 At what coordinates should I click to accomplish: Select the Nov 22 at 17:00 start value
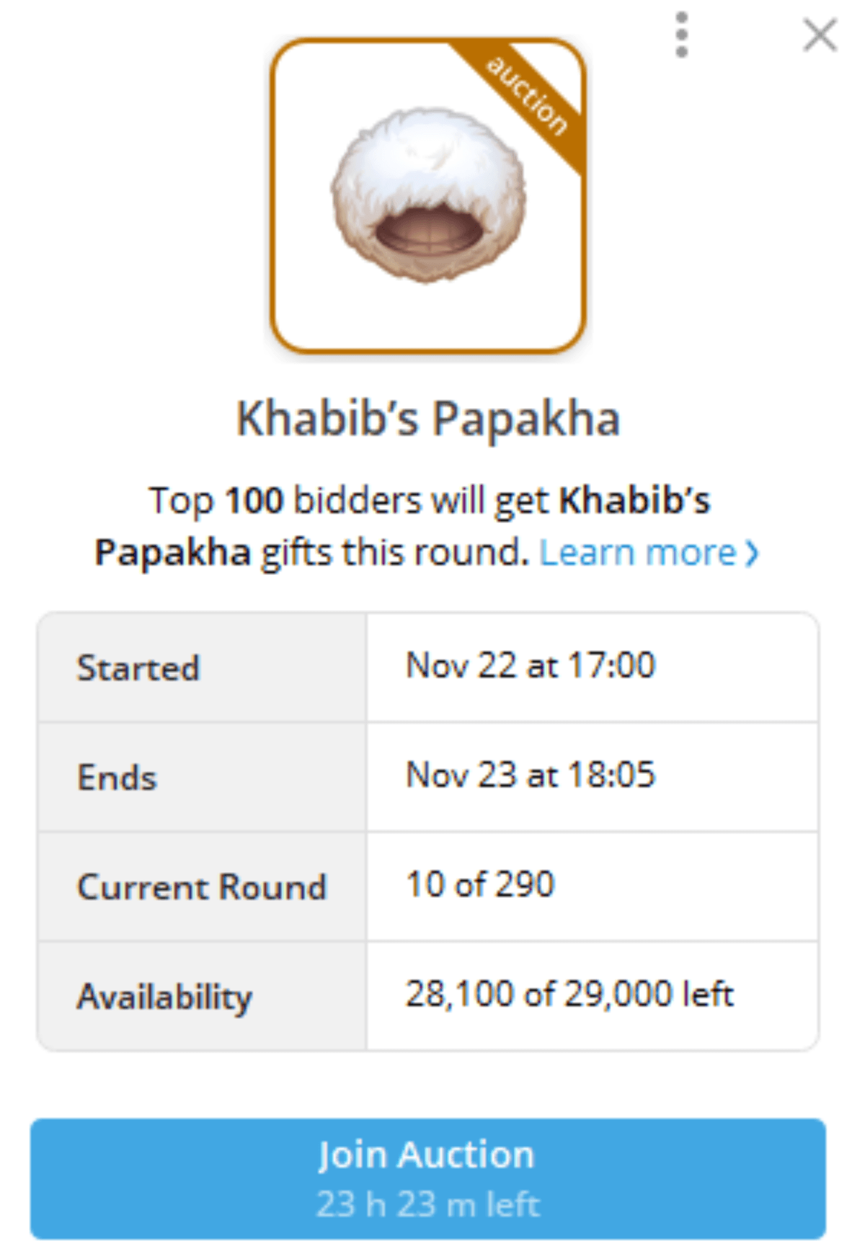pyautogui.click(x=531, y=665)
